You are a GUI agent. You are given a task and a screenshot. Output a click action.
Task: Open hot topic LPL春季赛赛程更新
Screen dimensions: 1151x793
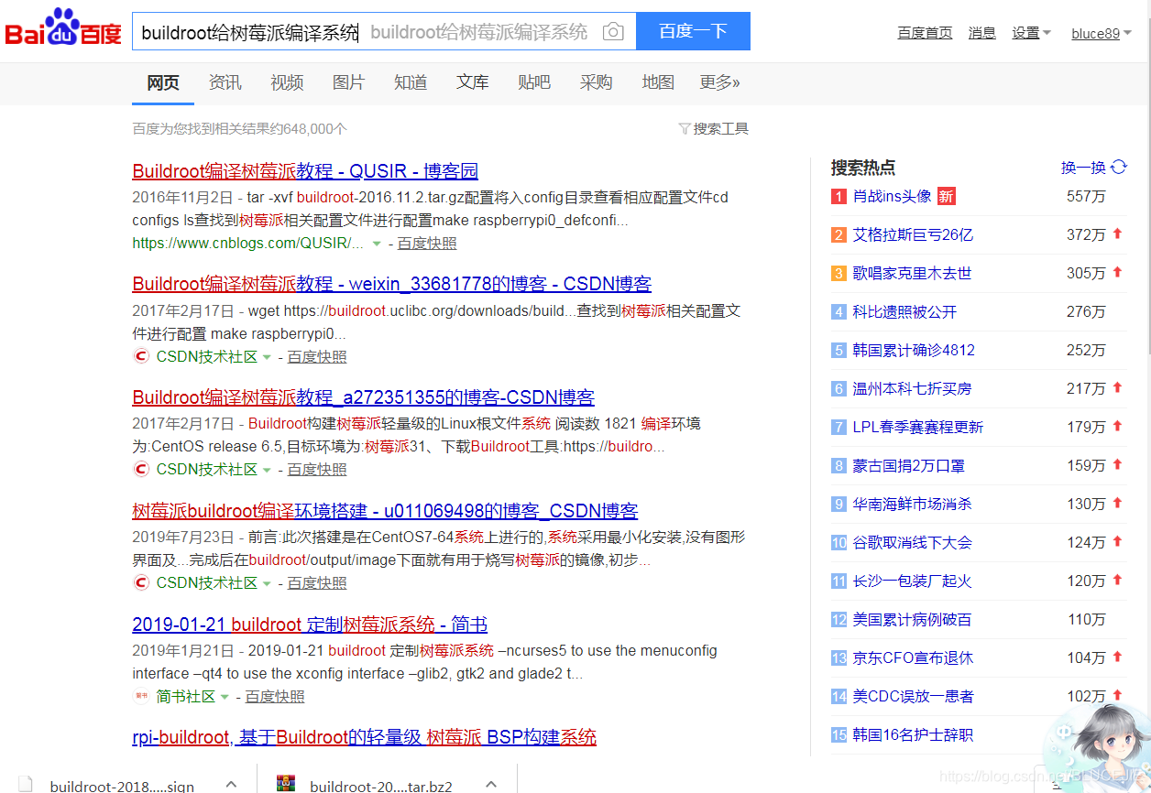(x=918, y=428)
